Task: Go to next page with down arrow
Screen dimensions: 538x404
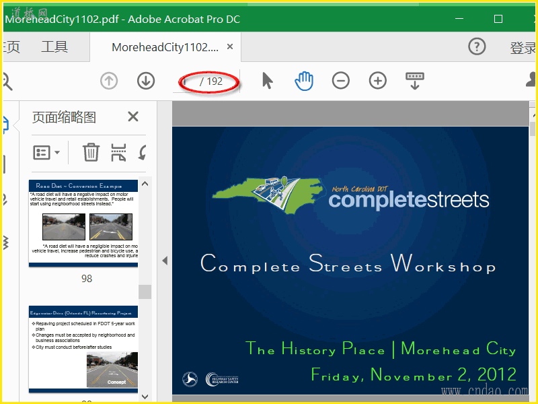Action: pyautogui.click(x=146, y=81)
